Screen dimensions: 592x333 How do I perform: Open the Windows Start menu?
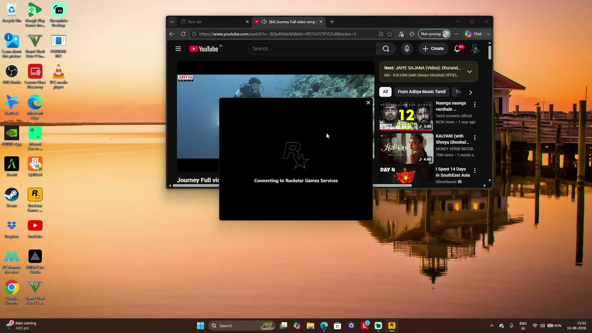pyautogui.click(x=200, y=326)
